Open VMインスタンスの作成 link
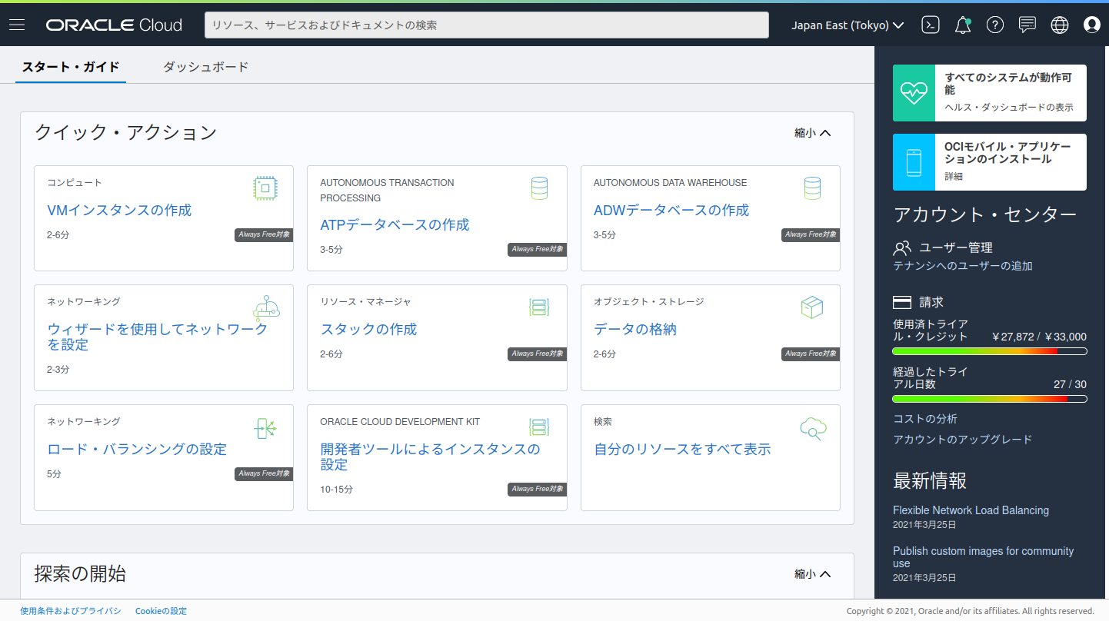The image size is (1109, 621). (x=119, y=210)
